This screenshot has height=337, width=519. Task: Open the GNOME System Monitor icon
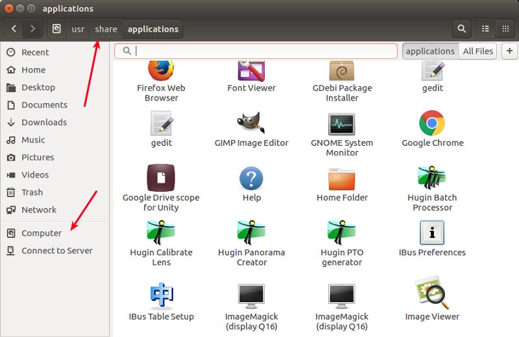[342, 124]
